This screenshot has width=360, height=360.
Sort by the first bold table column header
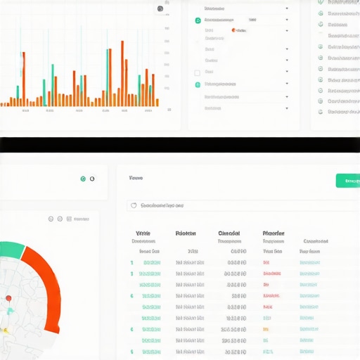pyautogui.click(x=143, y=233)
